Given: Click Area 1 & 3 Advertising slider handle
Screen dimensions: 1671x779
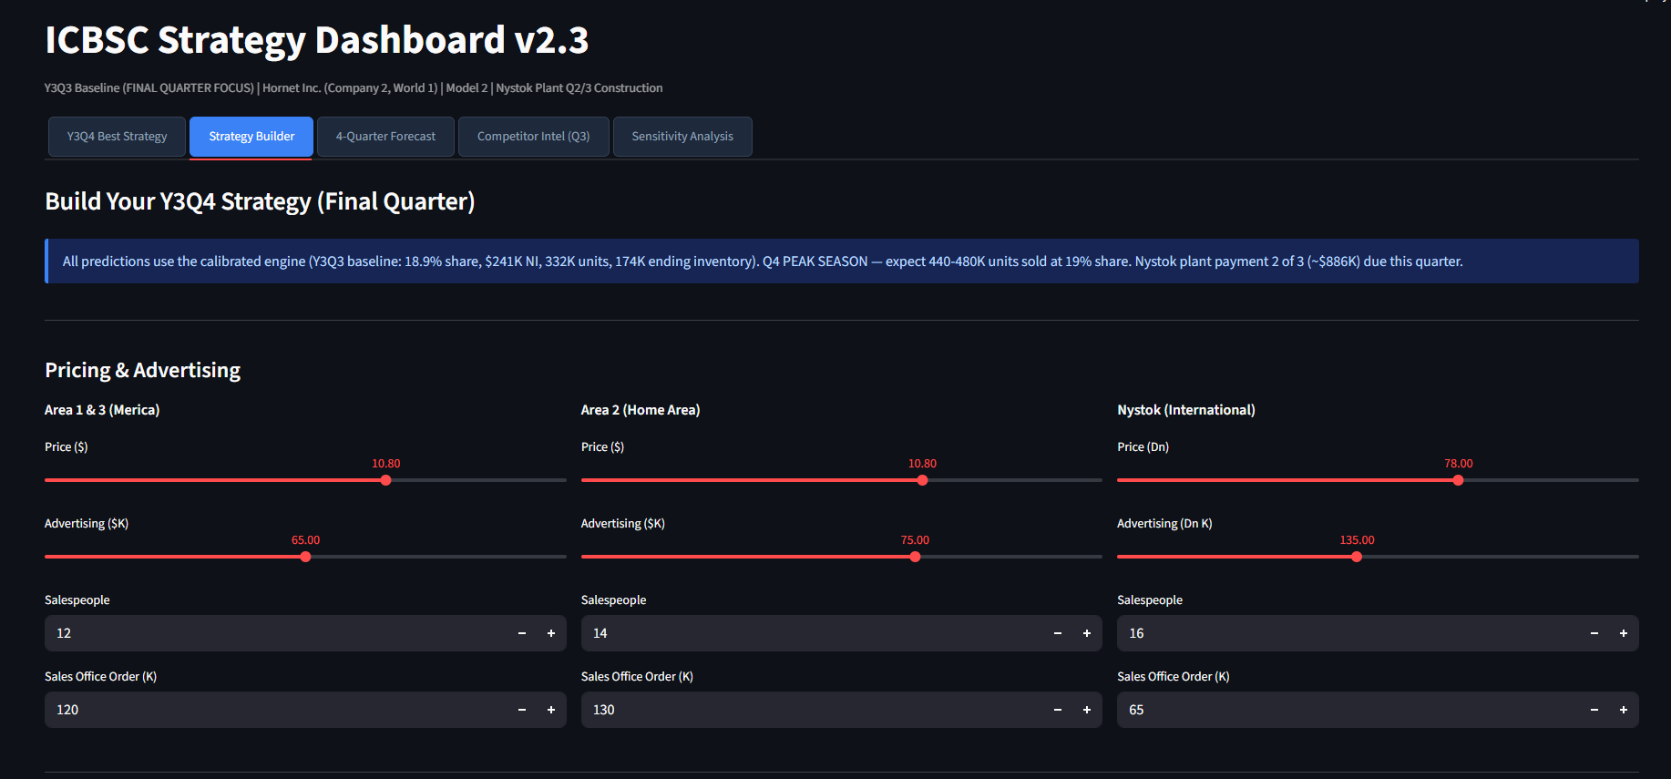Looking at the screenshot, I should [305, 557].
